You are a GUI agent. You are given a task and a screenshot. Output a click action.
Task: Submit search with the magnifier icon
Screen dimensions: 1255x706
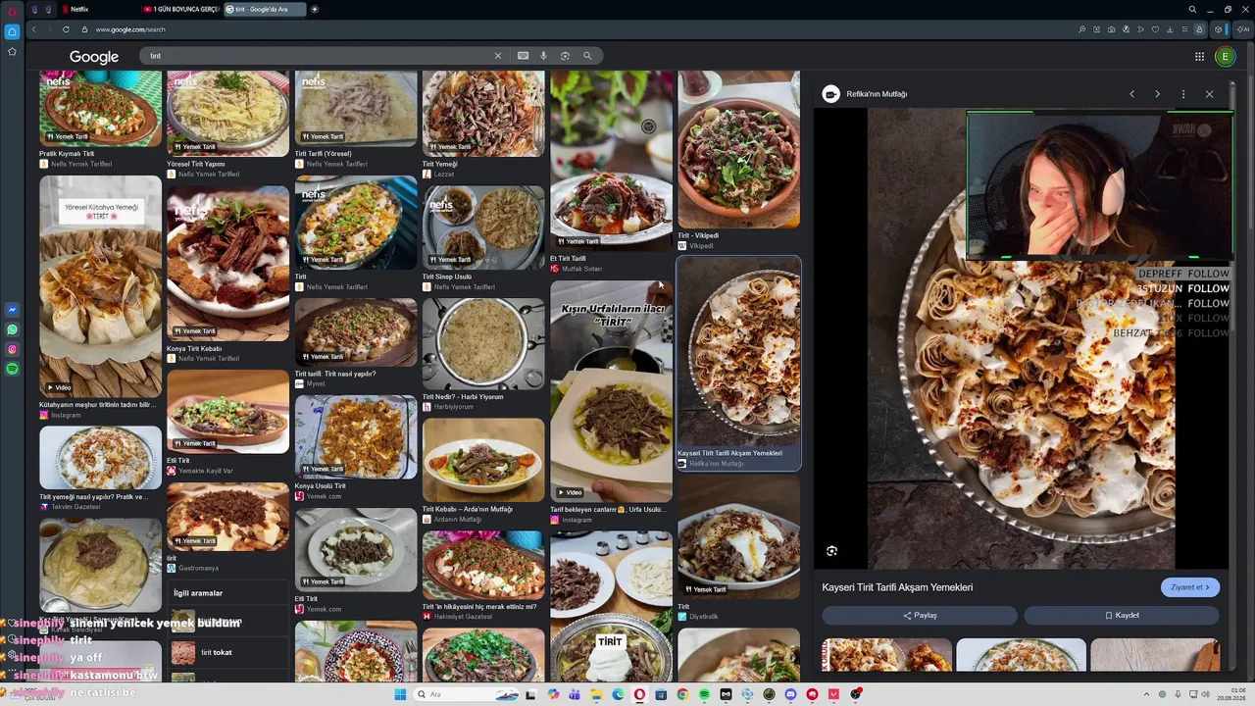click(587, 56)
